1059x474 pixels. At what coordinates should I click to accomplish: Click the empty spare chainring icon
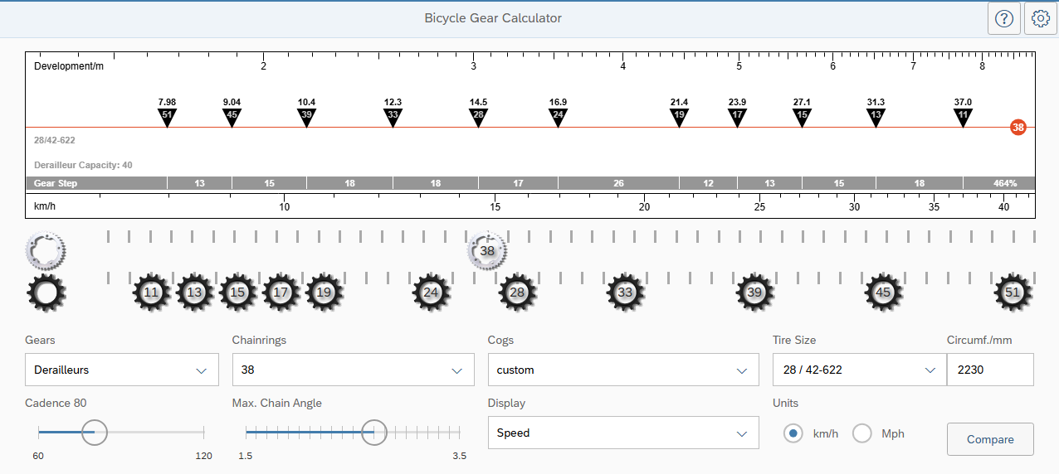click(45, 250)
